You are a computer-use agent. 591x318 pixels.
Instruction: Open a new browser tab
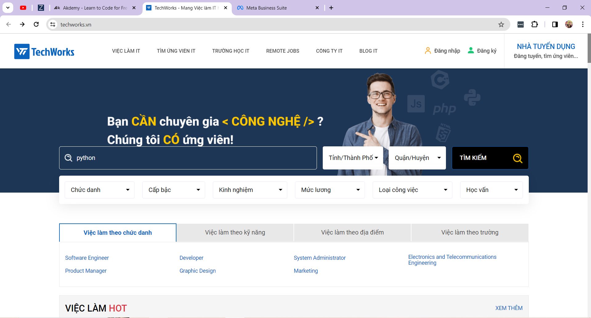(x=331, y=8)
